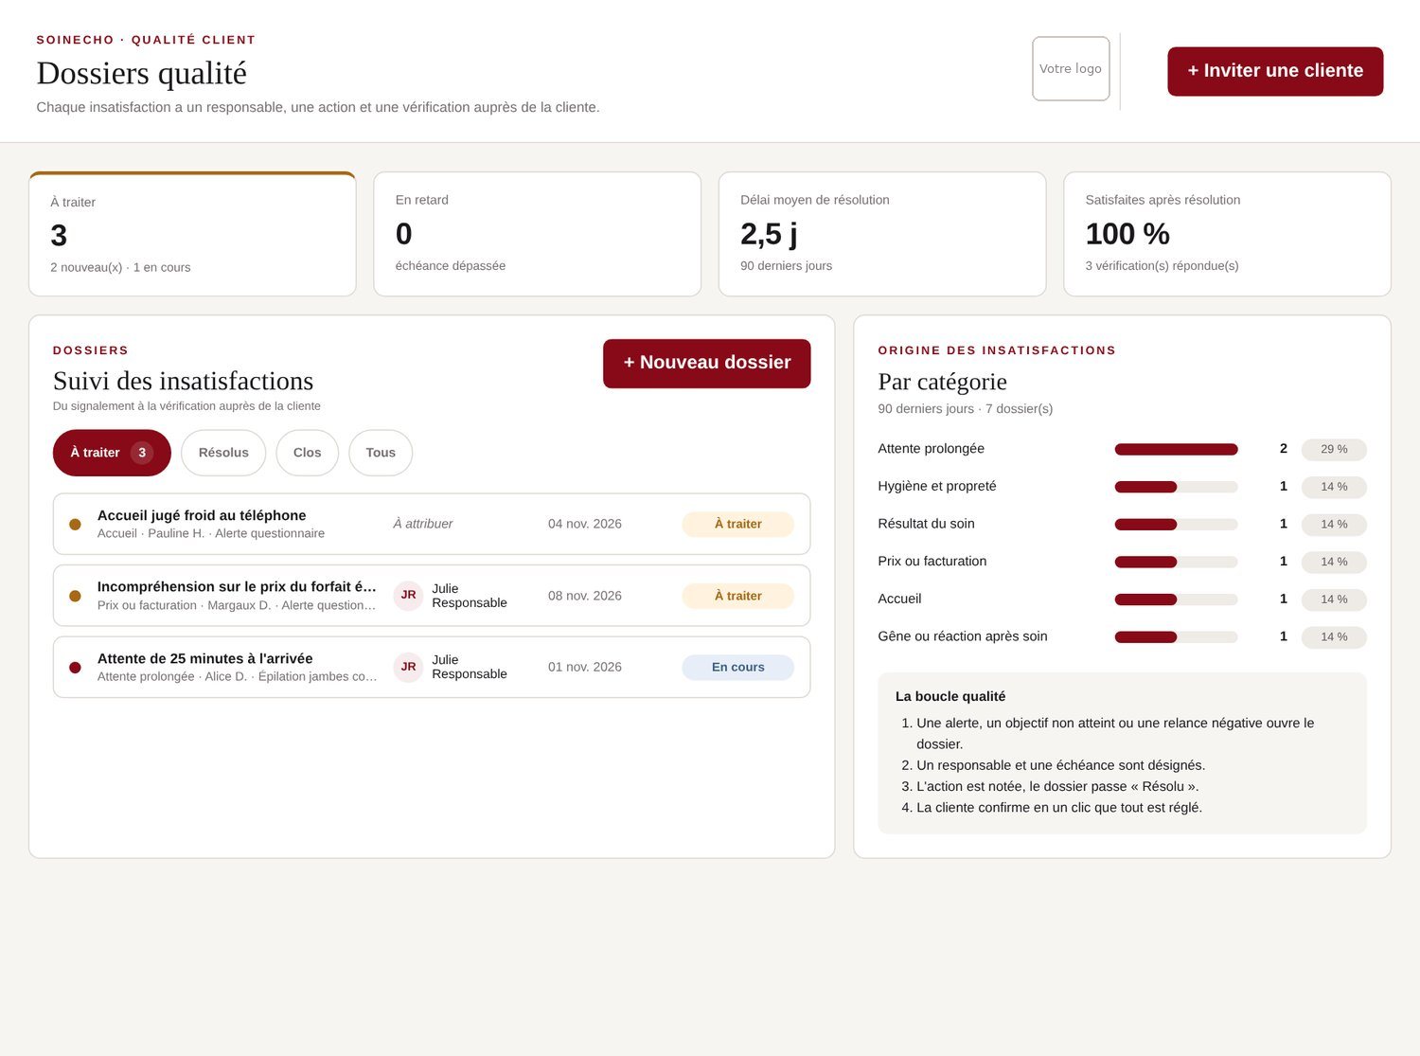Open the En retard summary card
Image resolution: width=1420 pixels, height=1056 pixels.
click(538, 234)
